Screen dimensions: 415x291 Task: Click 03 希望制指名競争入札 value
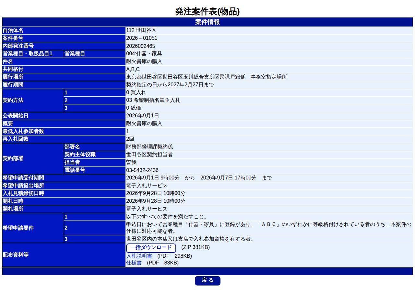[x=153, y=100]
